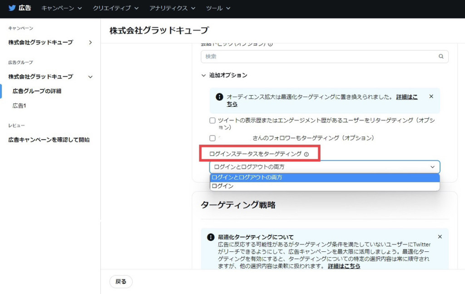The image size is (465, 294).
Task: Select ログイン from the dropdown list
Action: (x=325, y=186)
